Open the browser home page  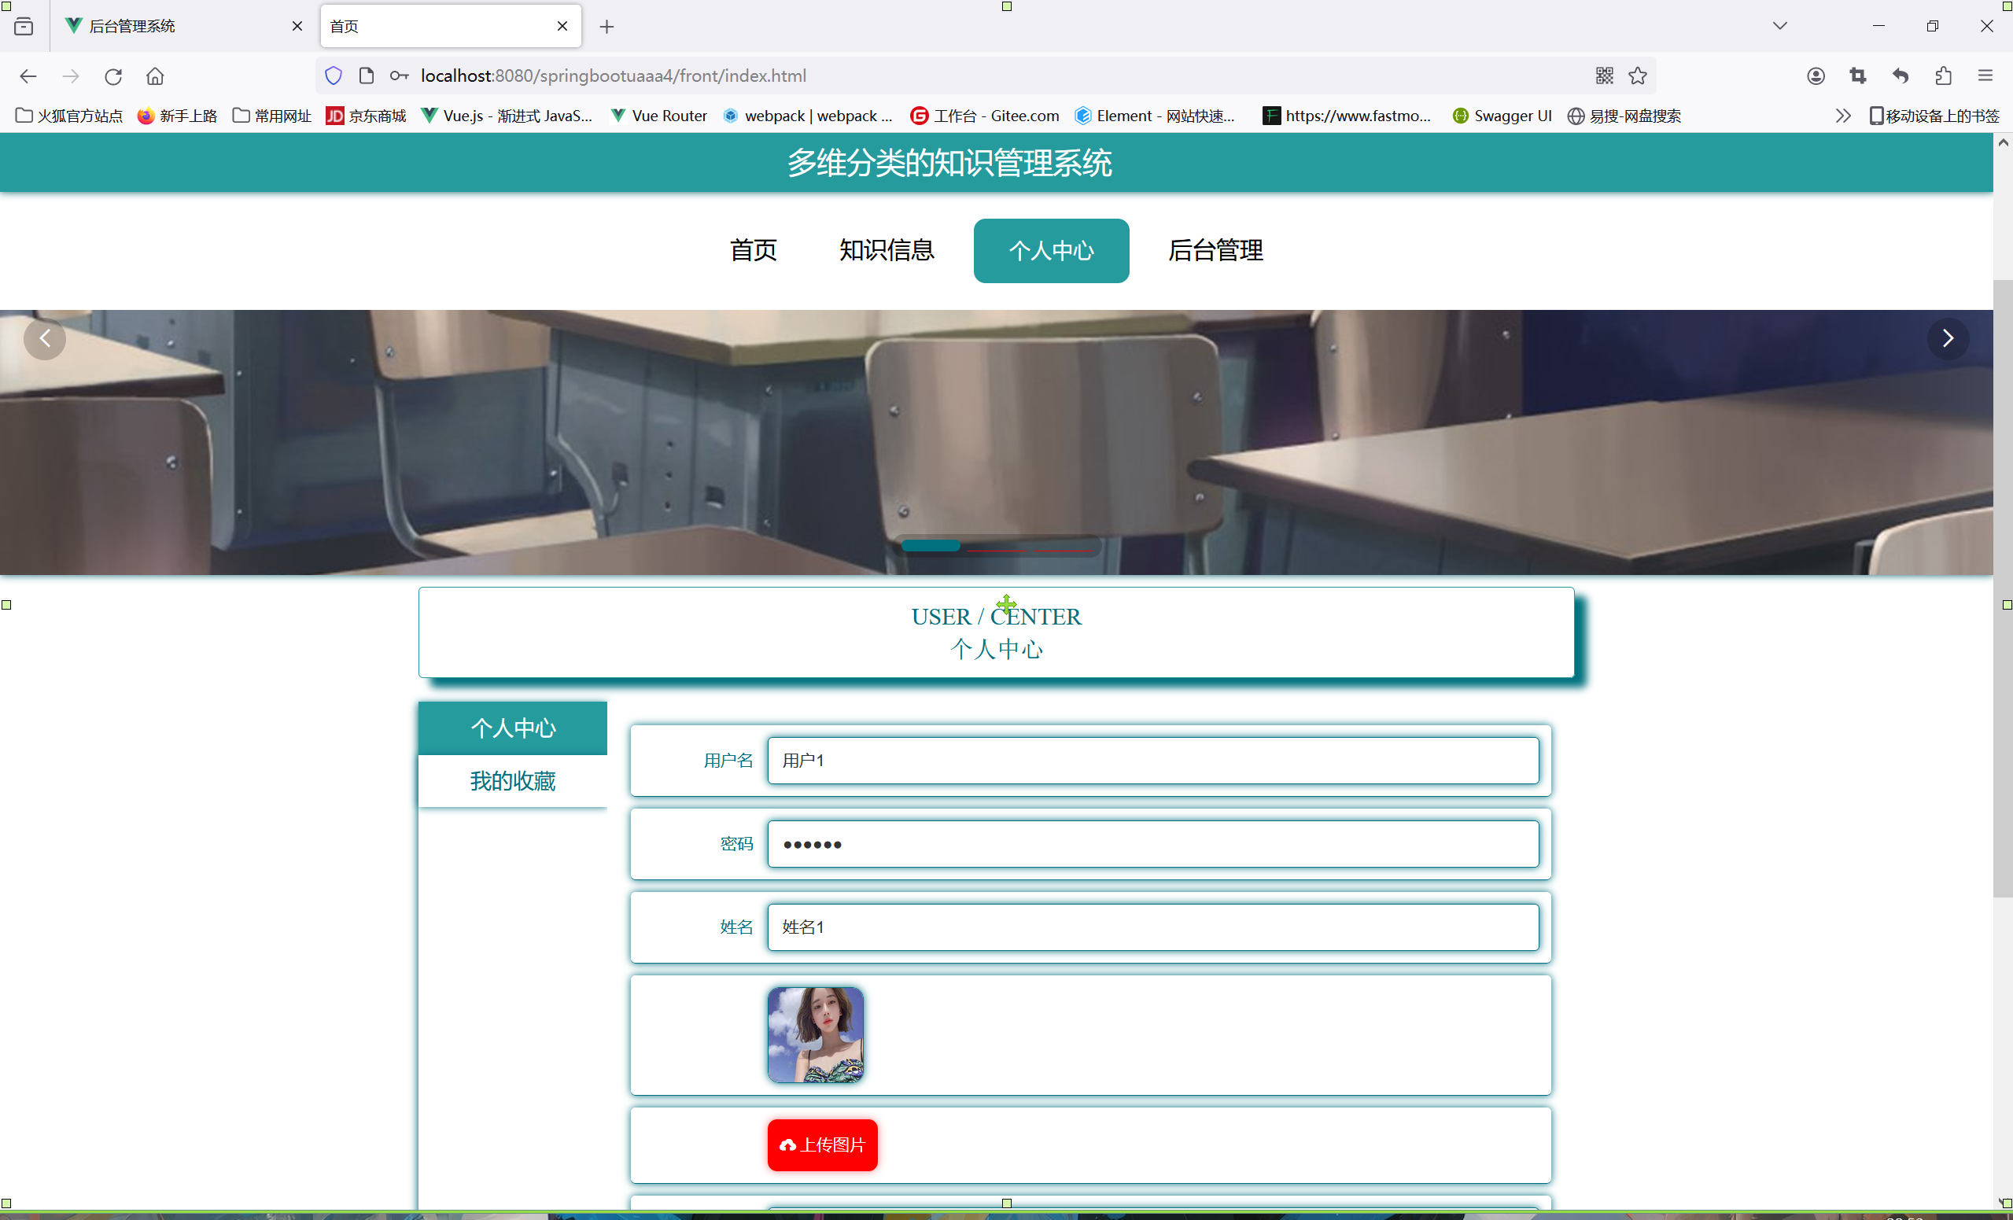point(155,76)
